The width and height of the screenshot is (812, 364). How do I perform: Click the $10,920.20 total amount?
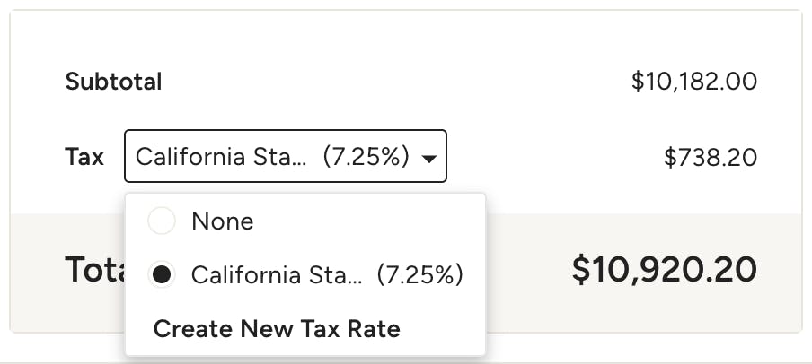pyautogui.click(x=665, y=269)
